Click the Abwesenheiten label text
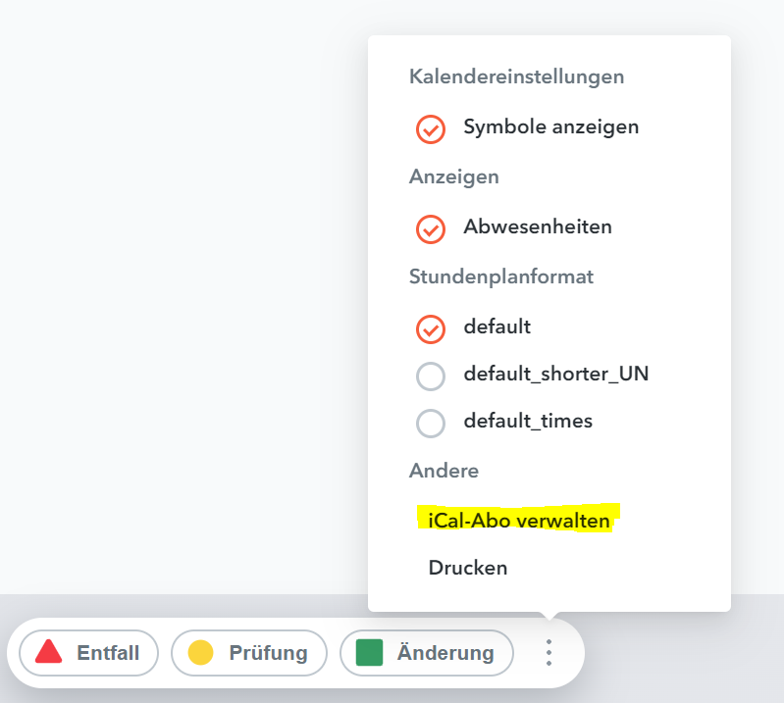Screen dimensions: 784x703 pyautogui.click(x=538, y=227)
